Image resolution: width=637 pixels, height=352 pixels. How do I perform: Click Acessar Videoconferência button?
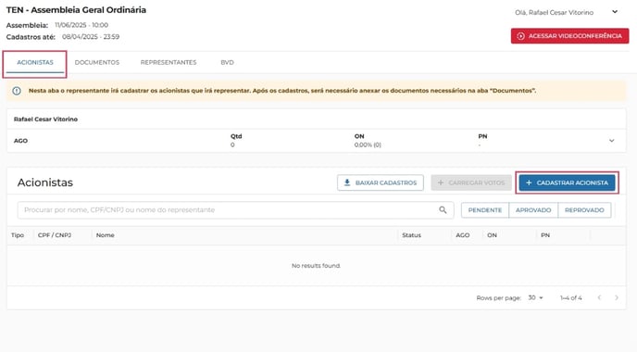569,36
